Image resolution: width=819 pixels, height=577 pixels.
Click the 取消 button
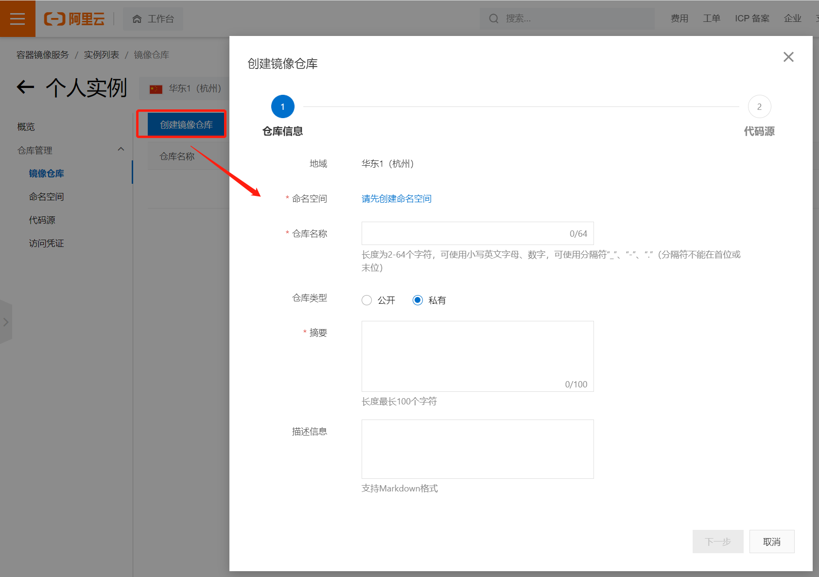772,542
